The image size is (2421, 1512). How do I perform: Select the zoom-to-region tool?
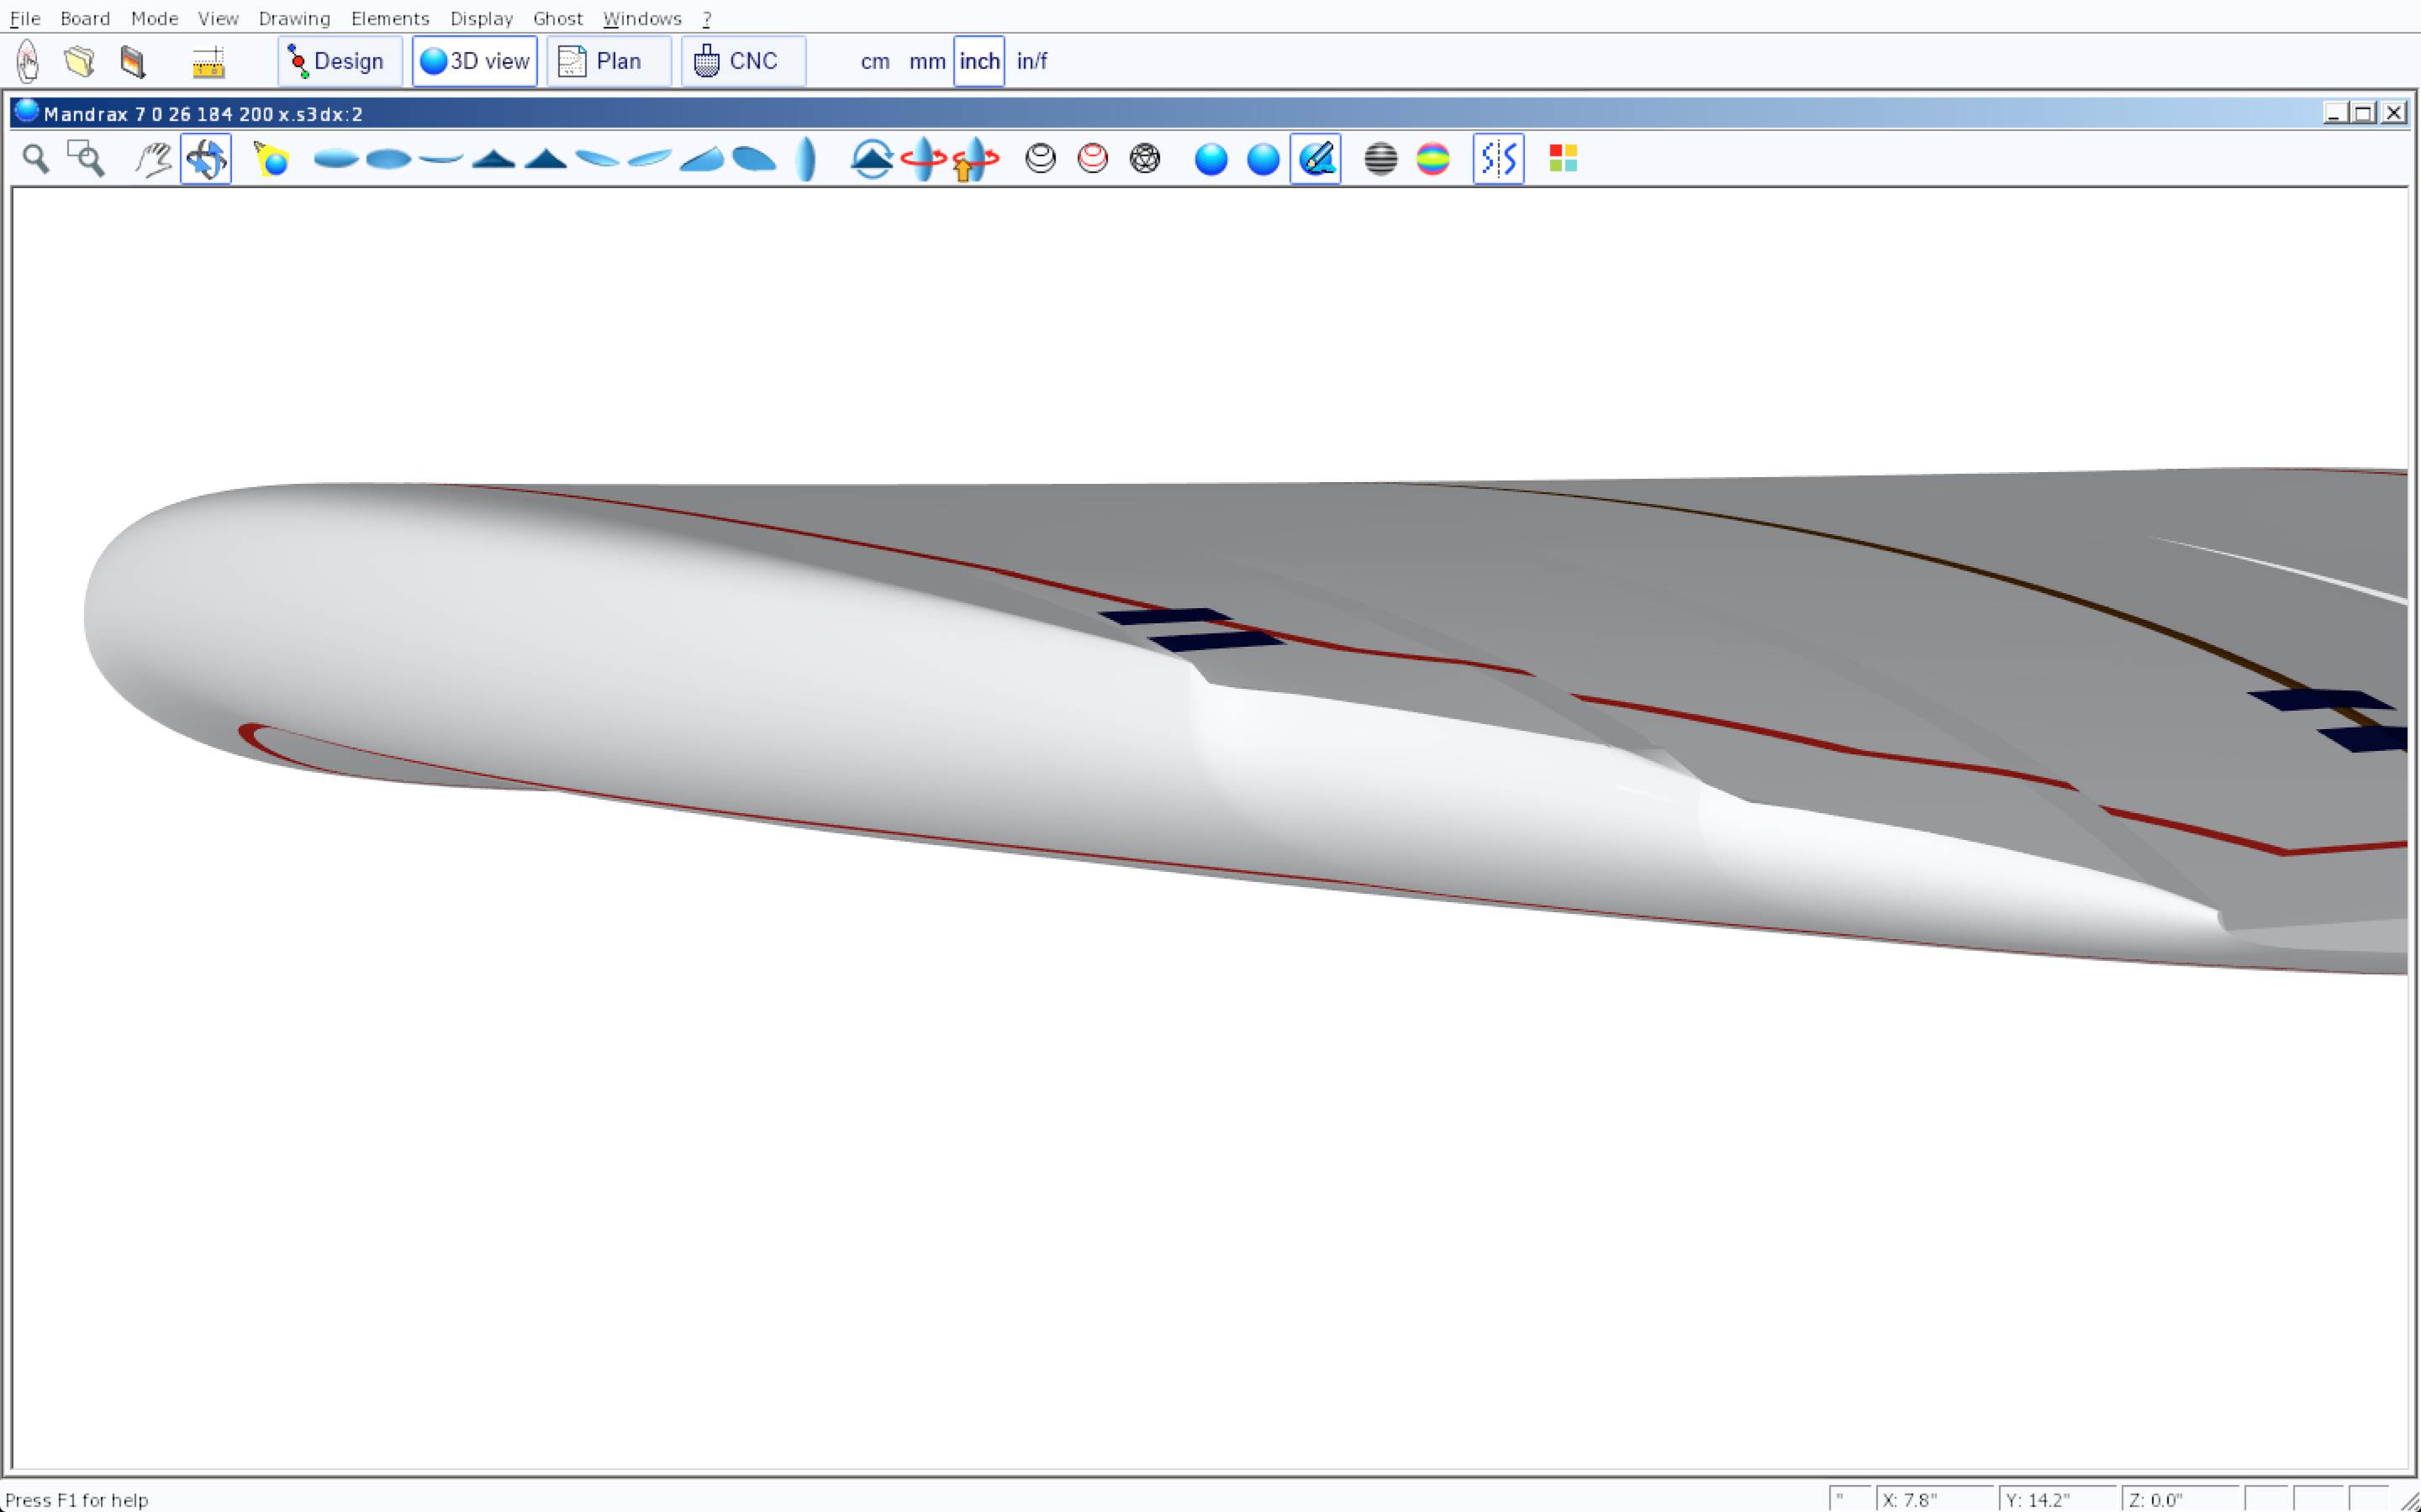point(86,159)
